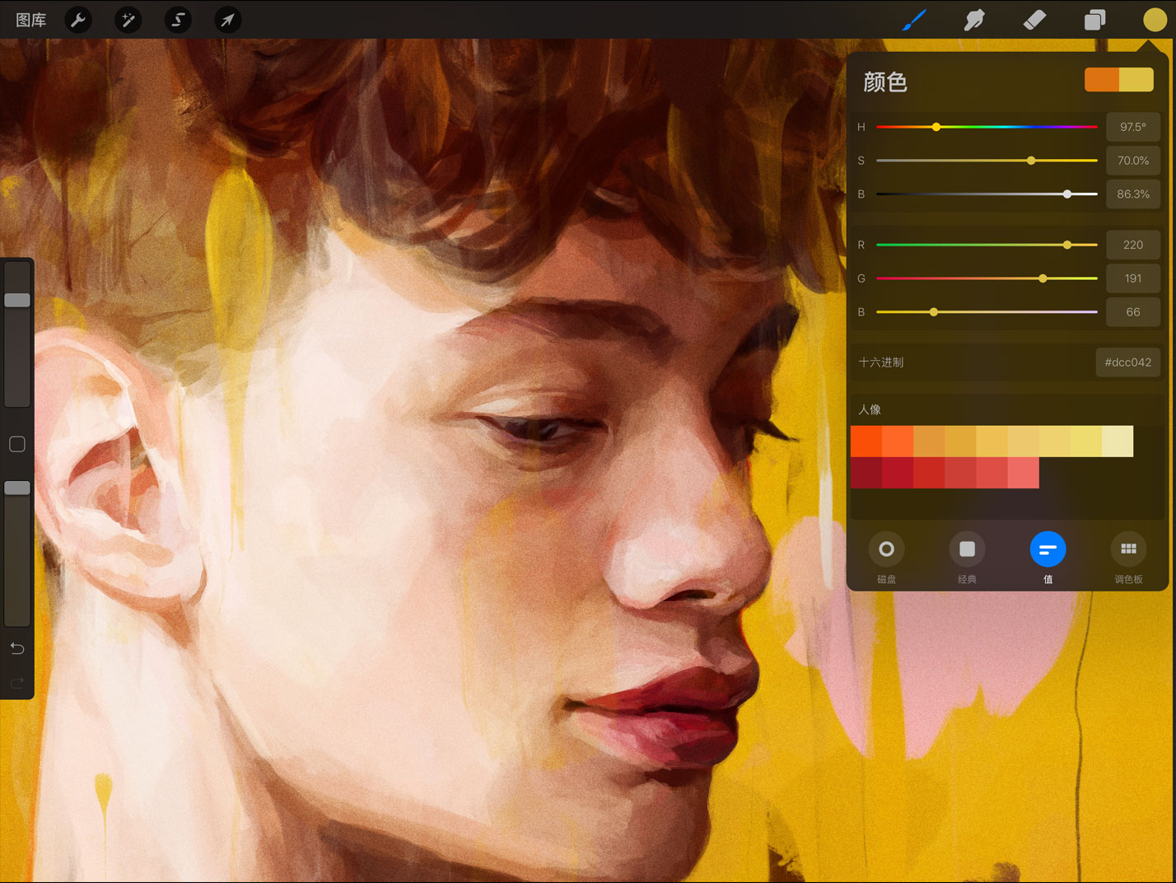Choose the yellow secondary color in 颜色 header

pos(1136,79)
